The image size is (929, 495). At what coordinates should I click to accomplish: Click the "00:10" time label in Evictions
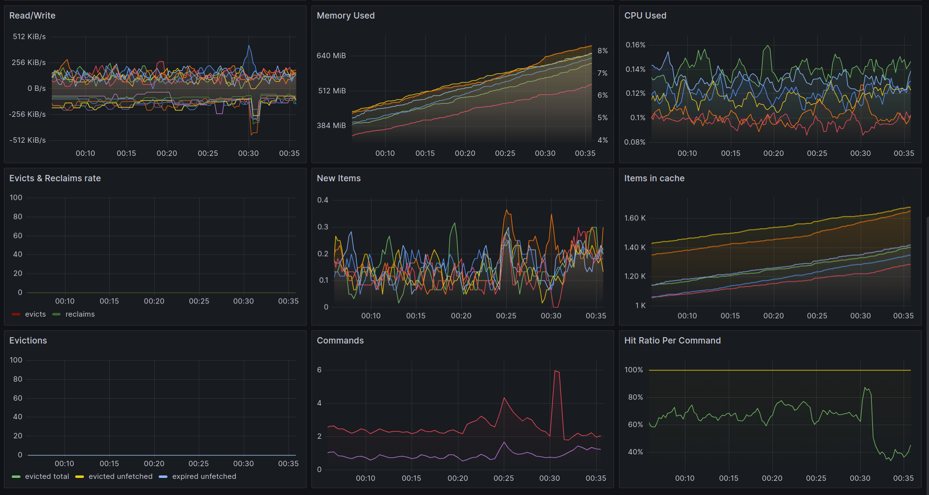click(64, 464)
